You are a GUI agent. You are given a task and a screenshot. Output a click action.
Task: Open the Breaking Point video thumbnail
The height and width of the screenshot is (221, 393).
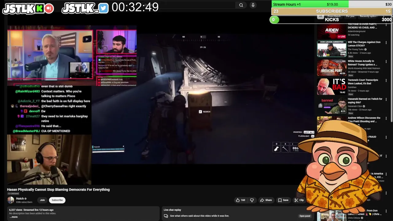point(332,68)
